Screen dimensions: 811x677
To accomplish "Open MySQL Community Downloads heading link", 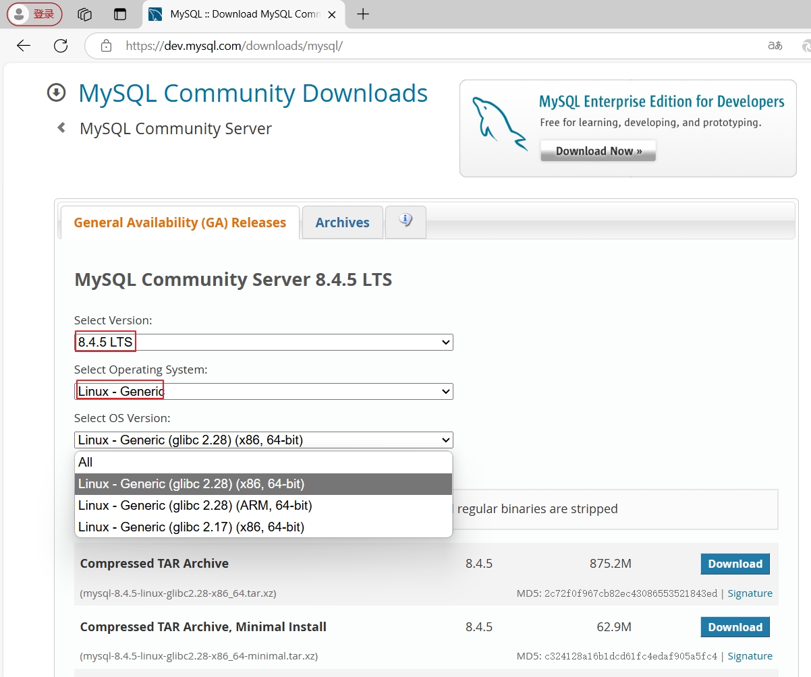I will pos(253,93).
